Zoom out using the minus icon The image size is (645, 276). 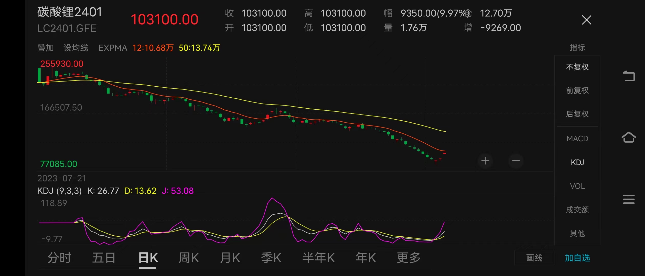tap(516, 161)
